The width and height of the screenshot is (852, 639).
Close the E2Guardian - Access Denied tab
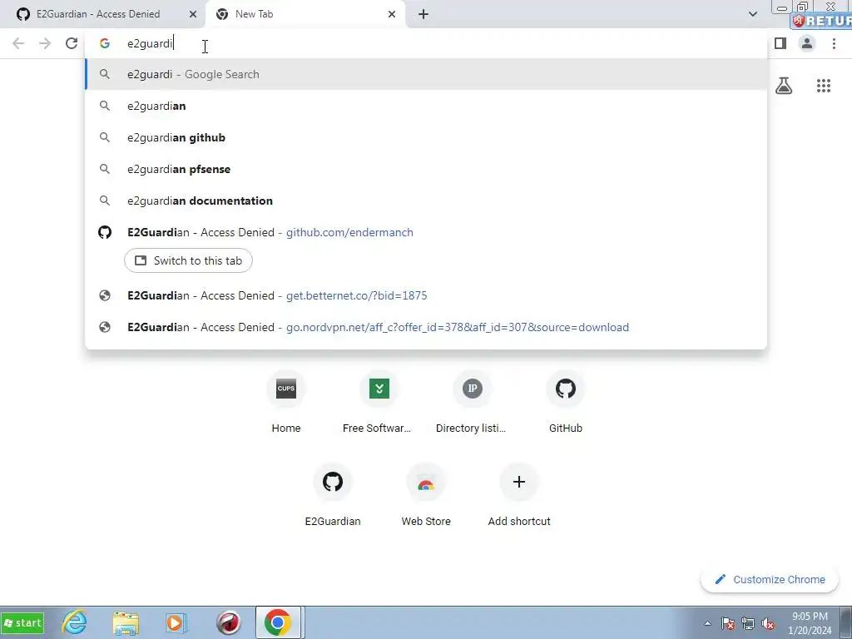(x=193, y=14)
